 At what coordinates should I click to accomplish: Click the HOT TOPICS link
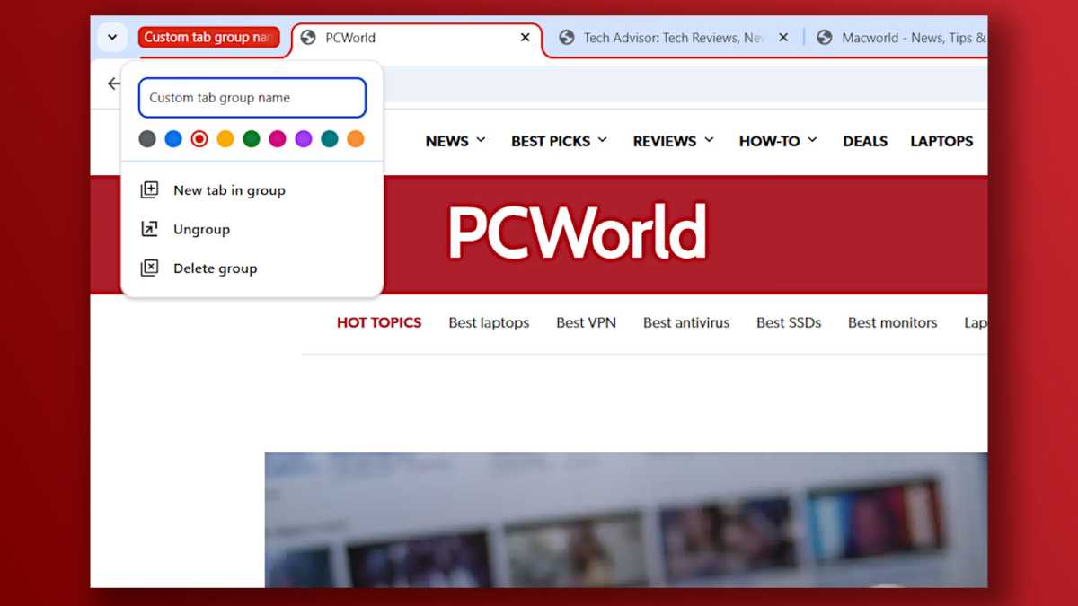click(x=379, y=322)
